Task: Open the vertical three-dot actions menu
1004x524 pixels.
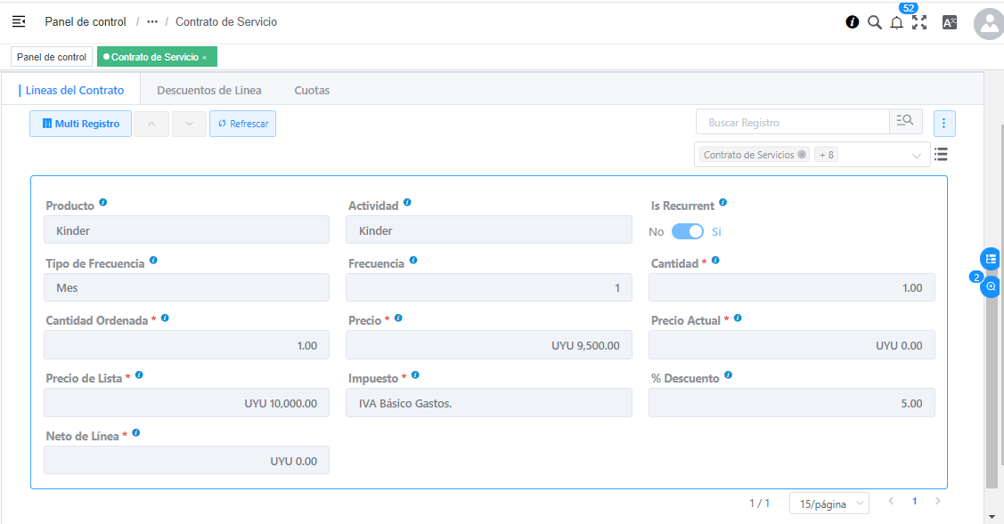Action: tap(944, 124)
